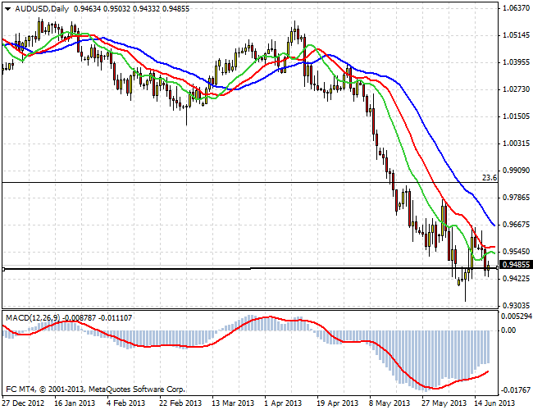Click the 1.05145 price scale label

(516, 35)
